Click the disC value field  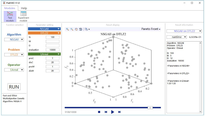coord(52,62)
